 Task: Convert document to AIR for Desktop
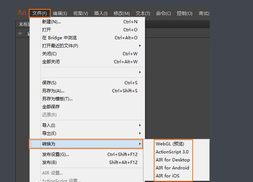click(x=176, y=160)
